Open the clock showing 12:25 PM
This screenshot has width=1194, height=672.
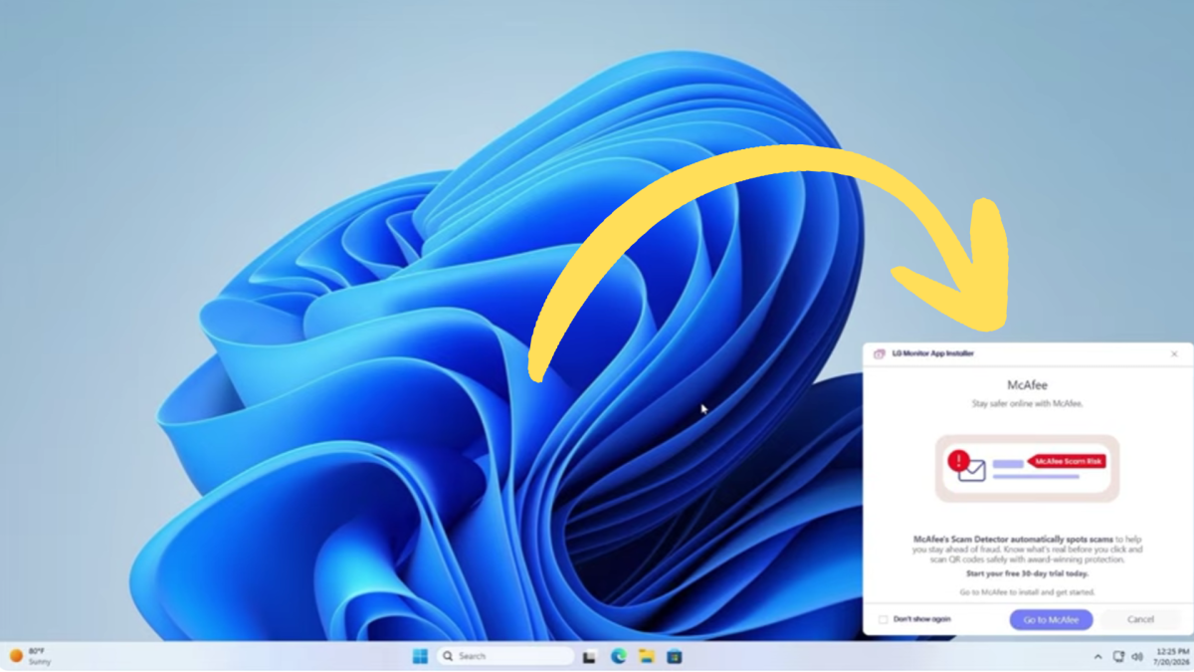pos(1173,656)
